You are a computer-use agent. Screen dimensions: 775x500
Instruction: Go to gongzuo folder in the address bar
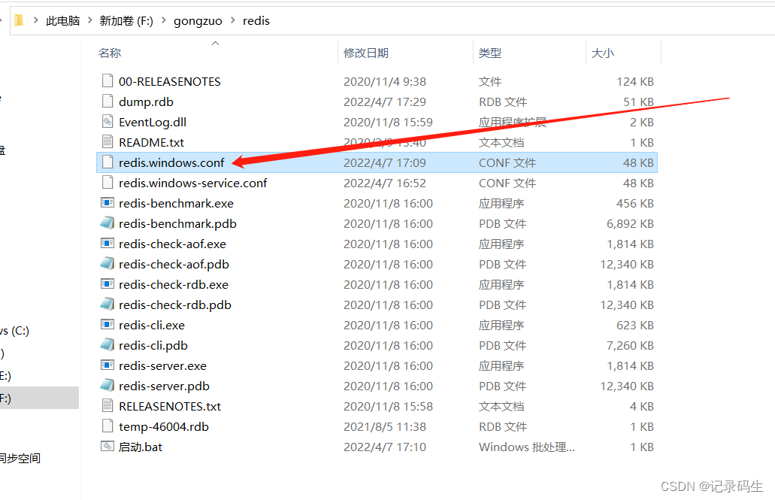[x=198, y=21]
